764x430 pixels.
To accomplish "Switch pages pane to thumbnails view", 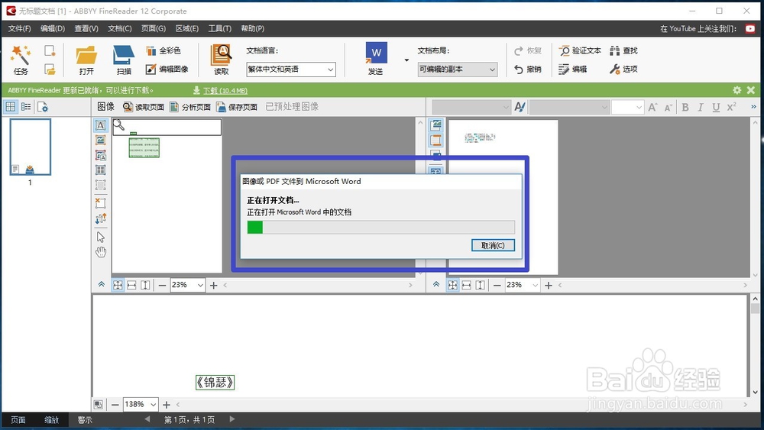I will [x=10, y=107].
